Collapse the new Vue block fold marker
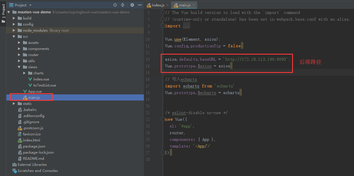 click(163, 119)
